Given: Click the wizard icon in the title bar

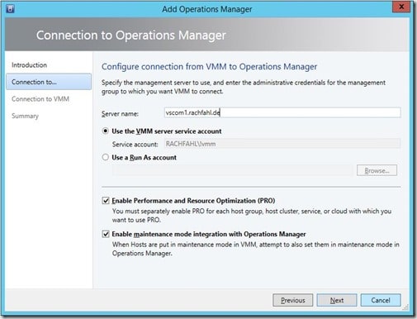Looking at the screenshot, I should pyautogui.click(x=10, y=8).
